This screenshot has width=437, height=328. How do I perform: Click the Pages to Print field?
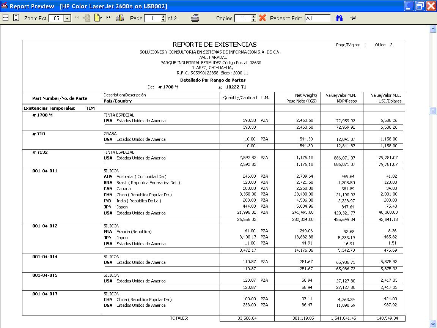tap(318, 18)
